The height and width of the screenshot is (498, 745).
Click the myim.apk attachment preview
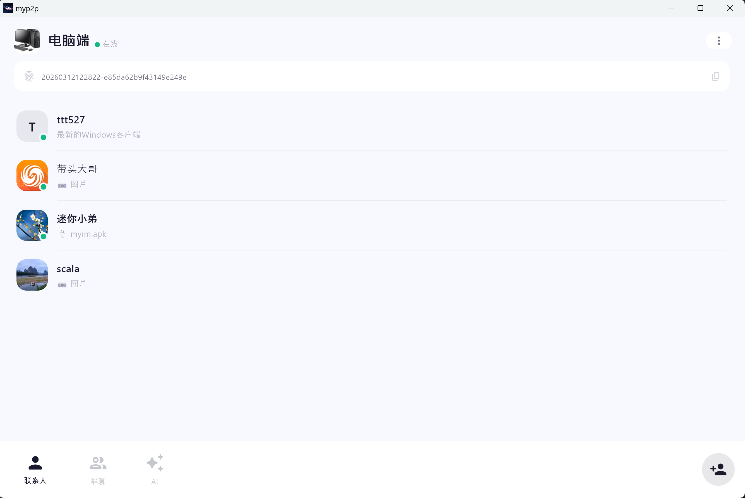88,234
